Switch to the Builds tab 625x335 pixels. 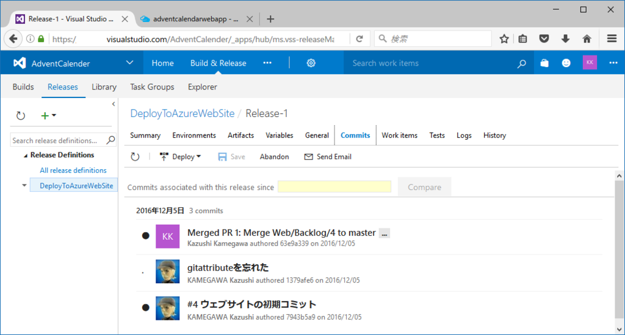pyautogui.click(x=23, y=86)
